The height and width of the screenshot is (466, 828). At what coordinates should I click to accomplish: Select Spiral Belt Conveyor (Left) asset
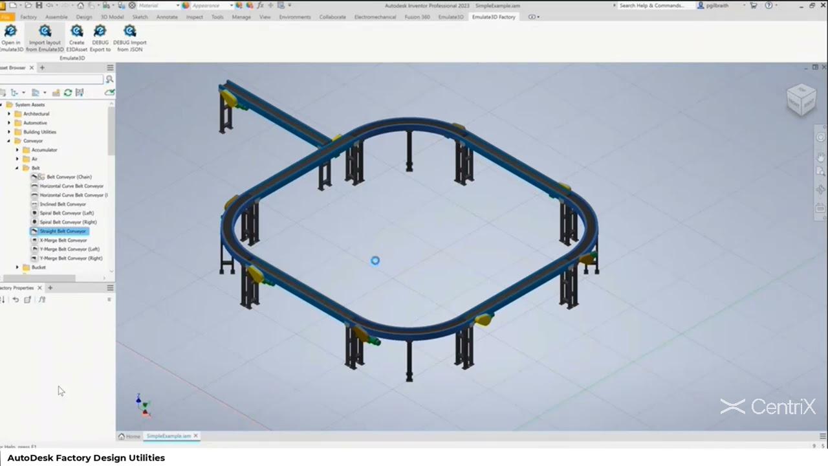tap(67, 213)
